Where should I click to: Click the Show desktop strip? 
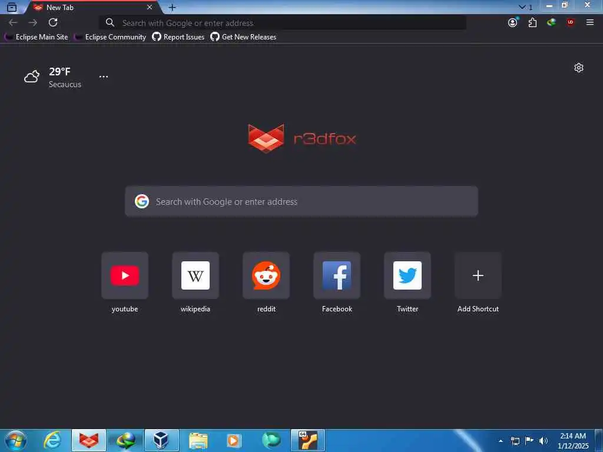pyautogui.click(x=599, y=441)
